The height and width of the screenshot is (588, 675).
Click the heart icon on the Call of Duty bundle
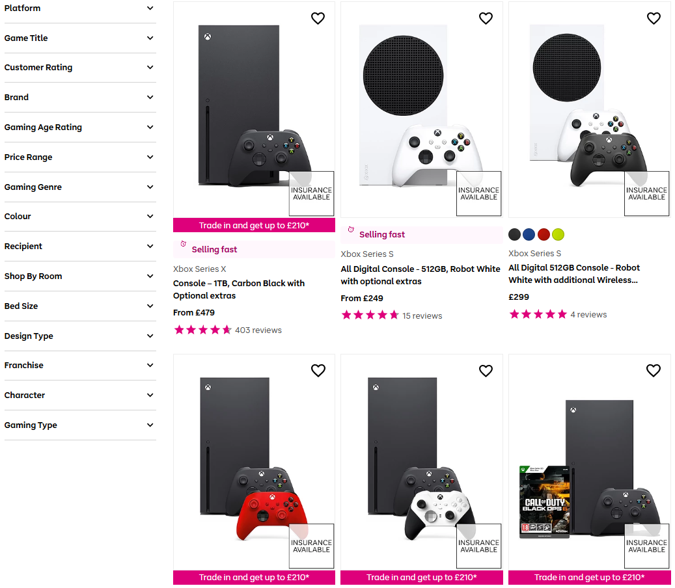(x=654, y=370)
